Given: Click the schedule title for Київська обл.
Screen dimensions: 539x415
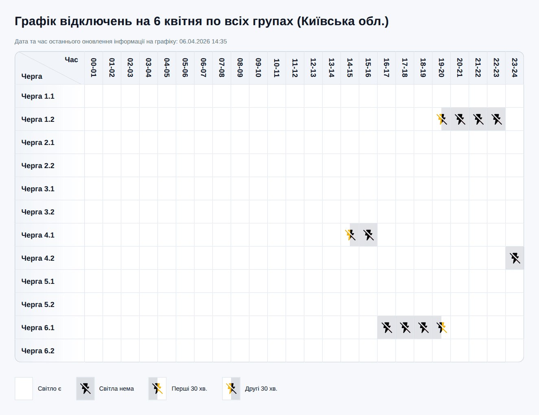Looking at the screenshot, I should click(x=202, y=22).
